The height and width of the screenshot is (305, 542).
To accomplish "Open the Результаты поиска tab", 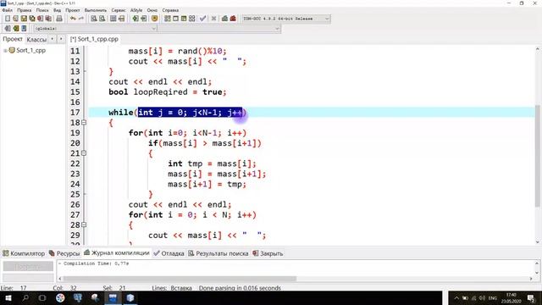I will tap(218, 253).
